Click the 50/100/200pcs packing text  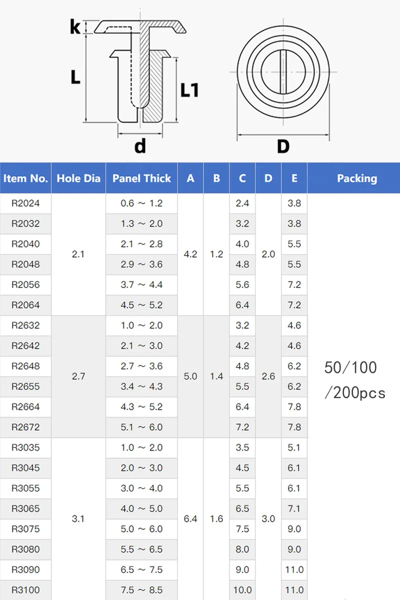(x=354, y=380)
